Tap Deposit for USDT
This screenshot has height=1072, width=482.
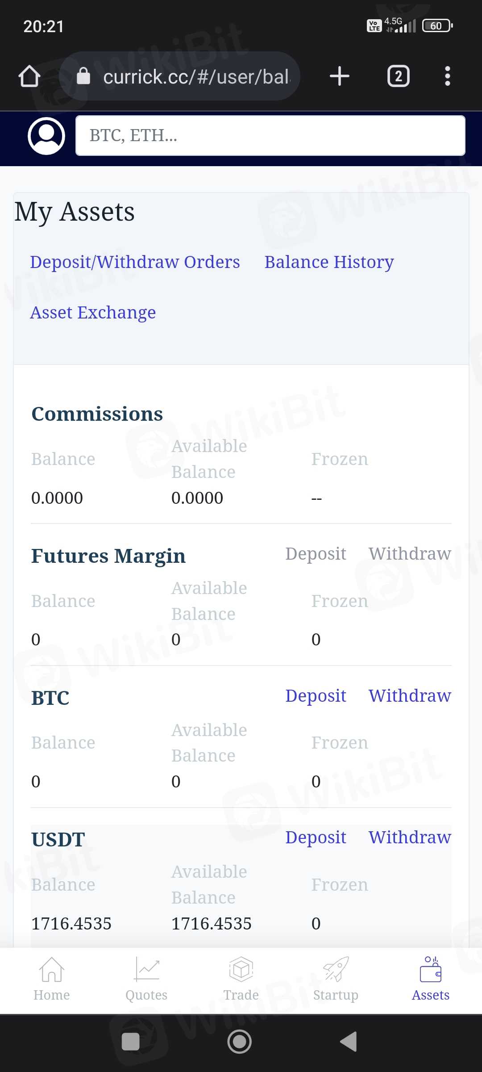point(316,837)
